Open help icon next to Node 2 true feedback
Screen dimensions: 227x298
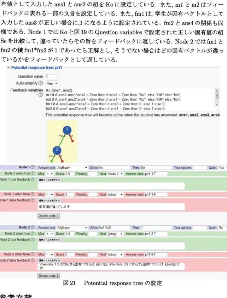tap(33, 240)
